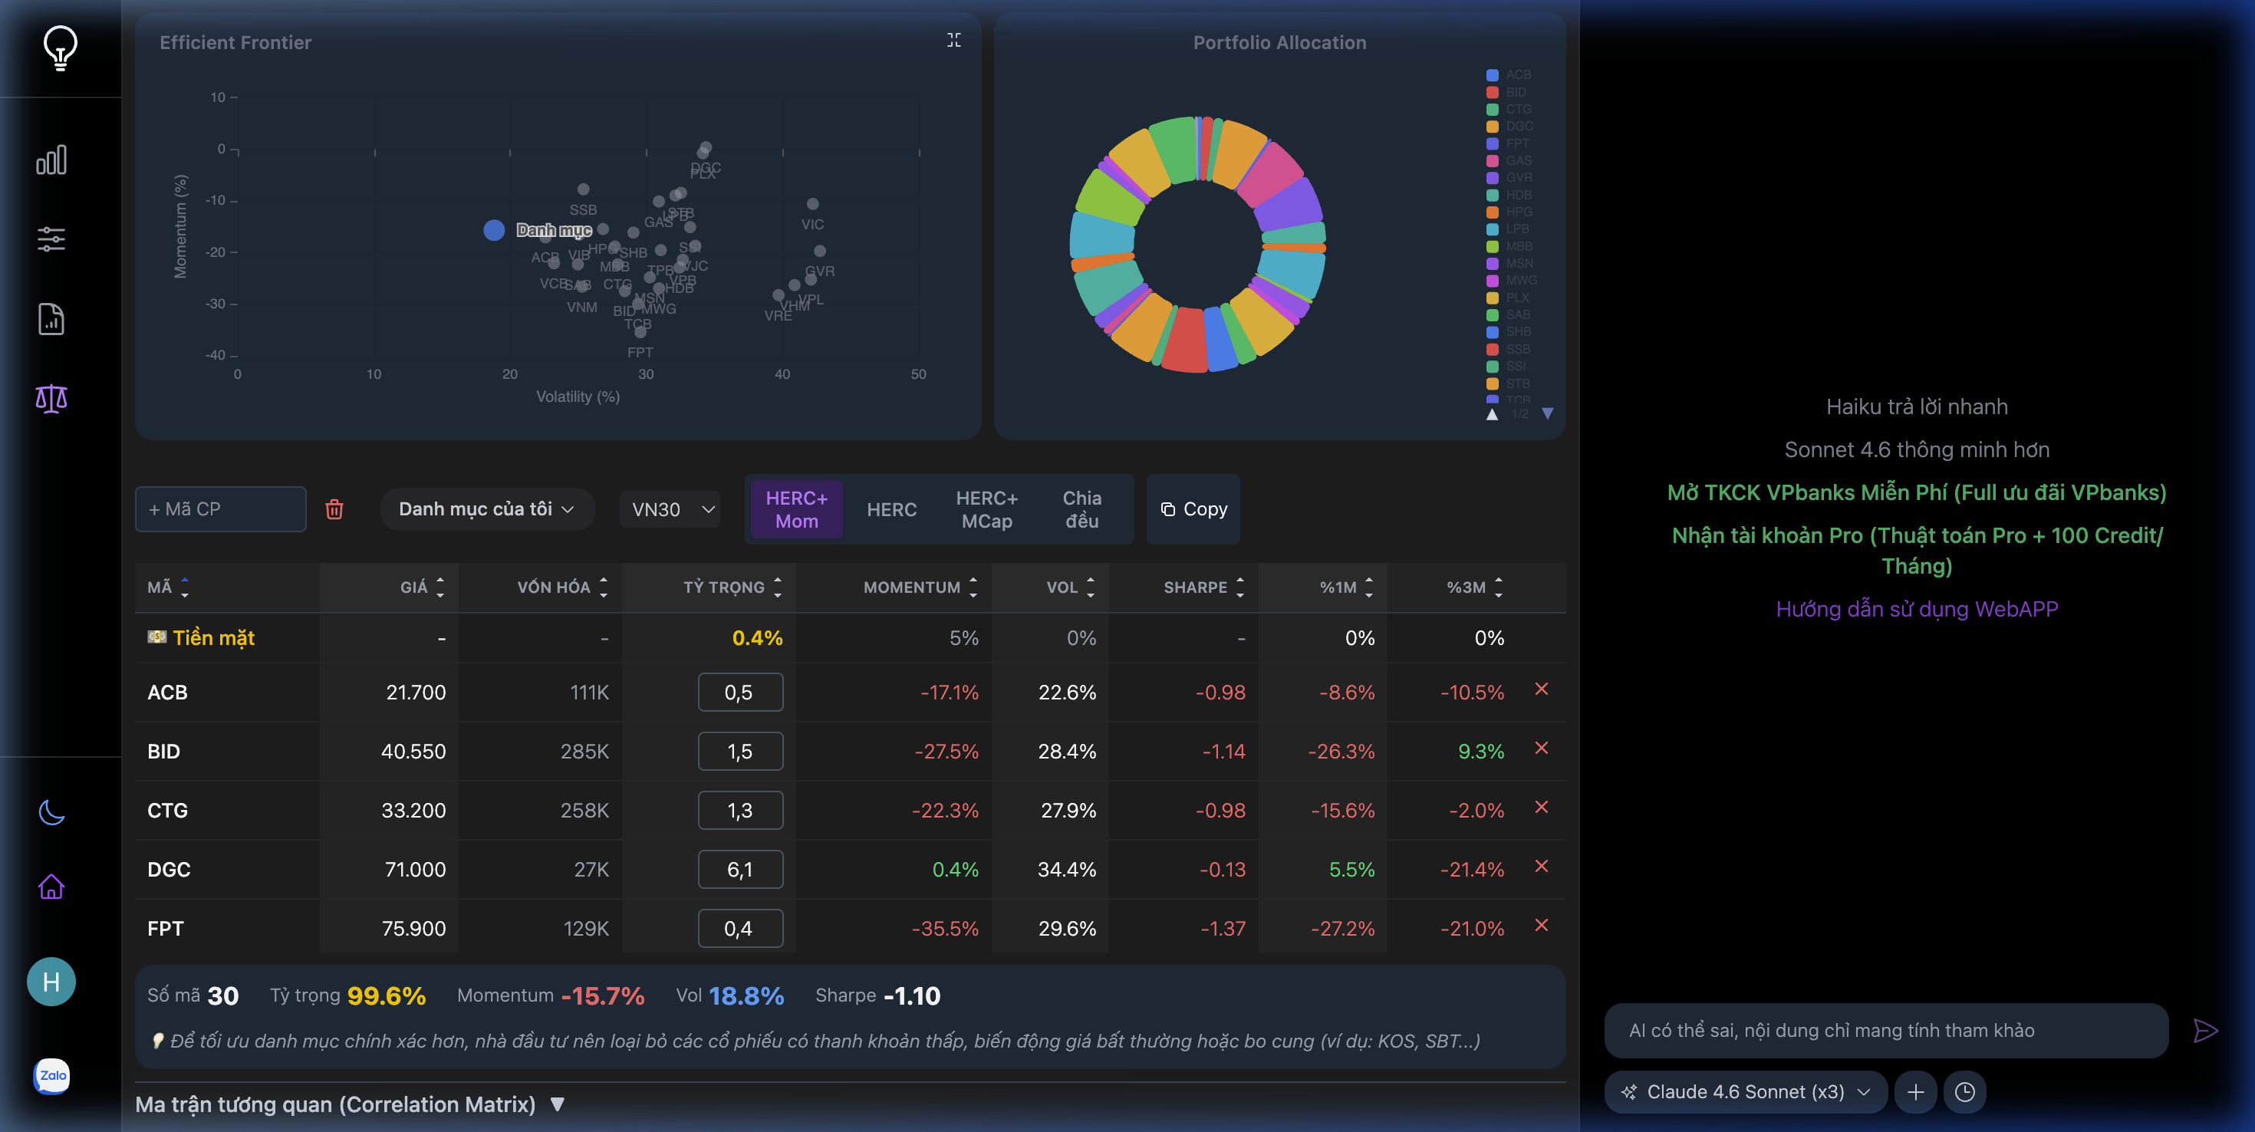The height and width of the screenshot is (1132, 2255).
Task: Switch allocation mode to HERC
Action: [891, 508]
